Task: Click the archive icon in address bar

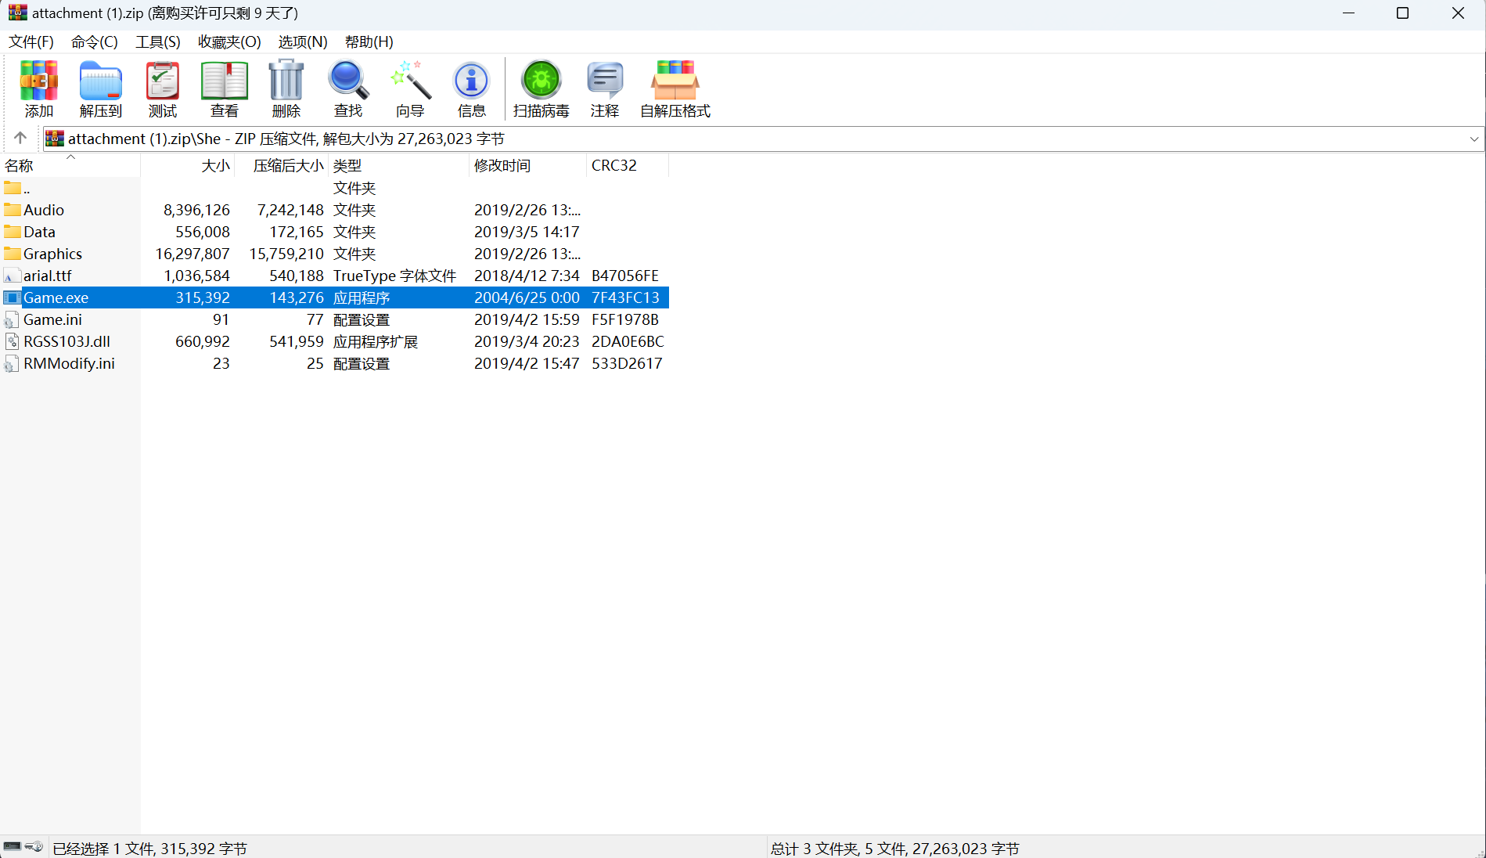Action: click(x=55, y=139)
